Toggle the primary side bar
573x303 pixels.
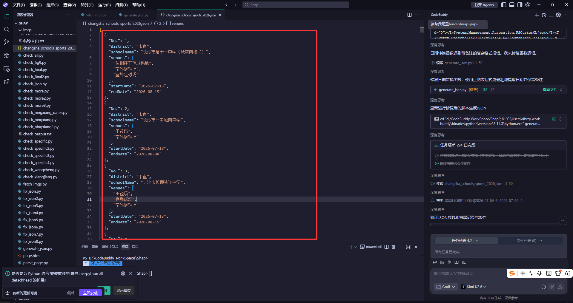(504, 5)
